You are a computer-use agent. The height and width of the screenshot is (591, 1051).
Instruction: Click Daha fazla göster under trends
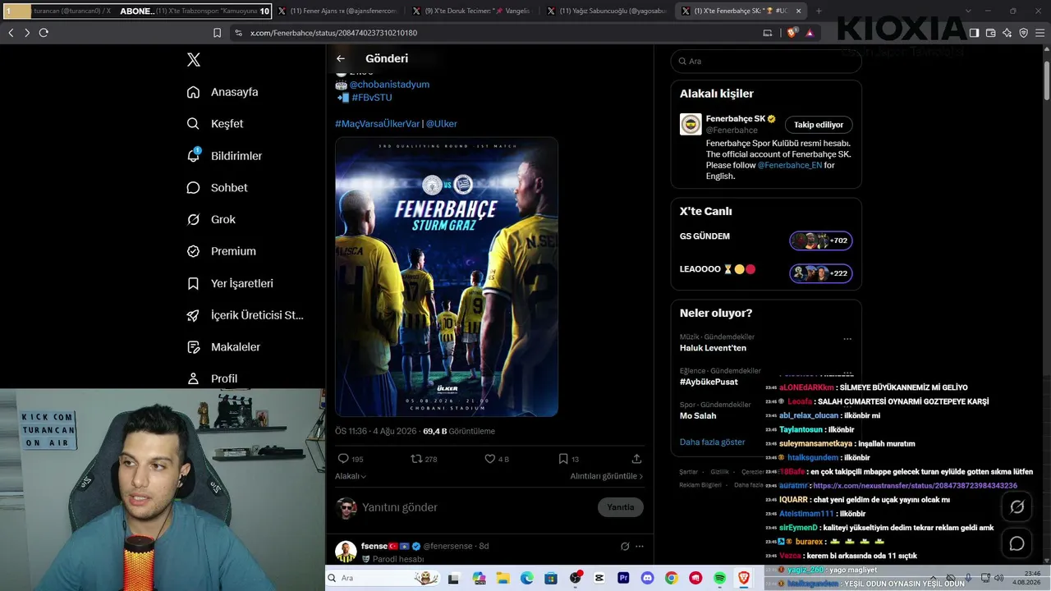coord(712,442)
